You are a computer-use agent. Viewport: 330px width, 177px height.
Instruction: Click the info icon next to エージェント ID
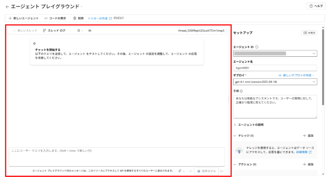pyautogui.click(x=257, y=47)
